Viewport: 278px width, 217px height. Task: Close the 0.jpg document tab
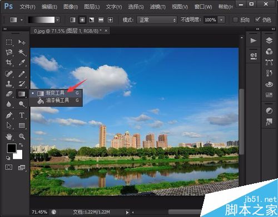tap(106, 30)
